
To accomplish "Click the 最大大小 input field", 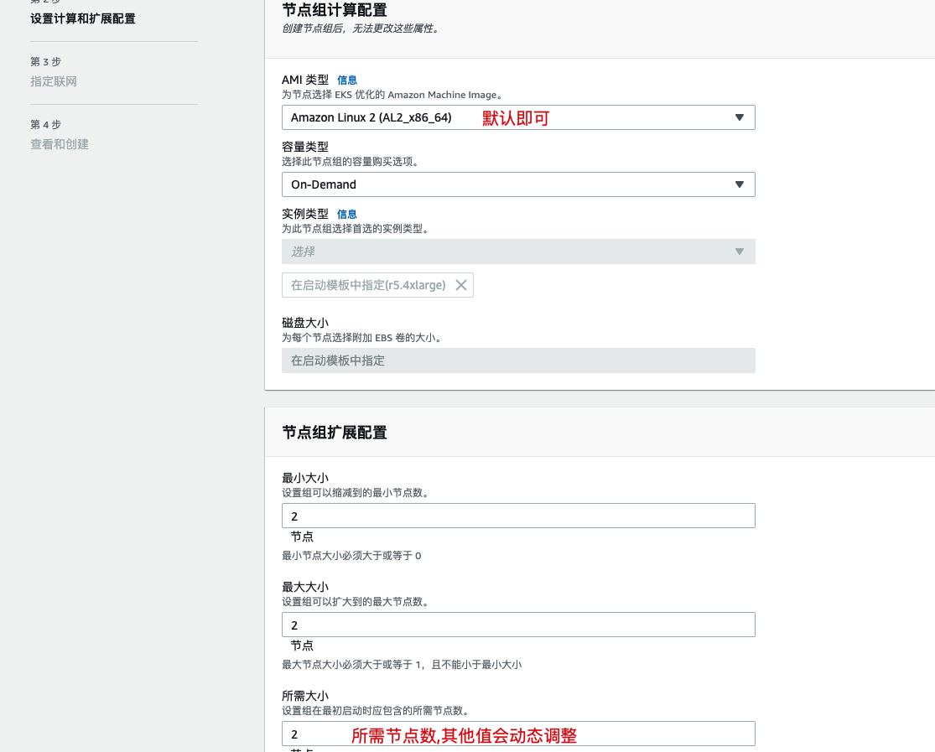I will point(518,625).
